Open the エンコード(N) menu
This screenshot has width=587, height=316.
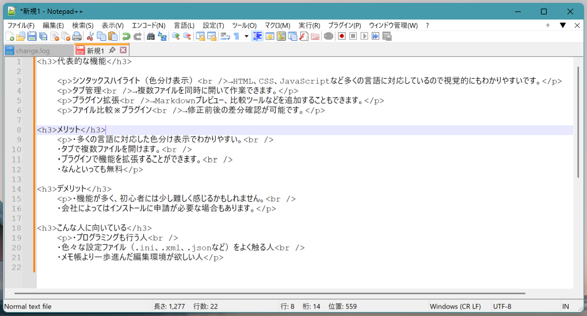(x=148, y=25)
